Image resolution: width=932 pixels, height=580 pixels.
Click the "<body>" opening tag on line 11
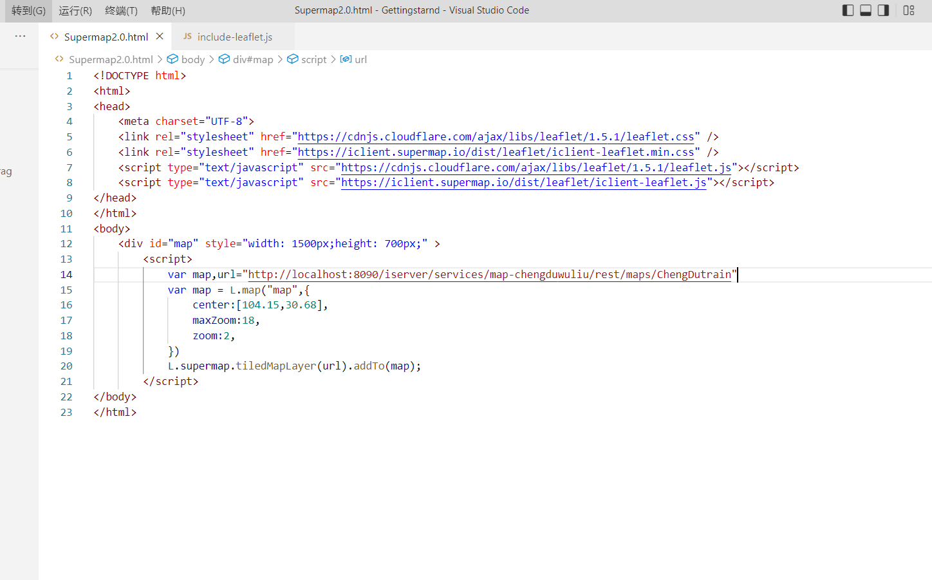click(112, 229)
